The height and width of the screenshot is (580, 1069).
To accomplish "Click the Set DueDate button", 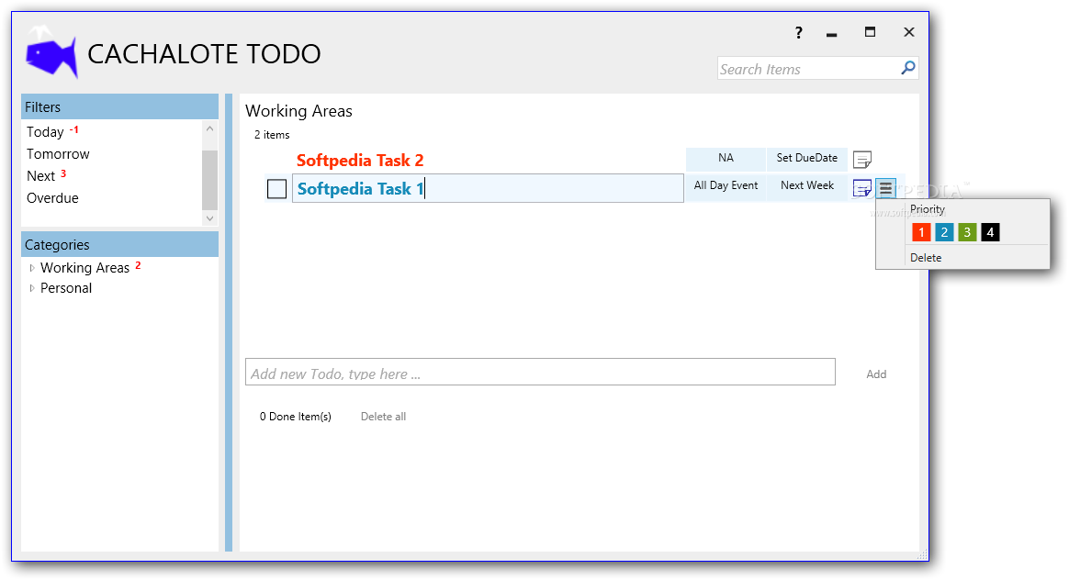I will pyautogui.click(x=806, y=158).
